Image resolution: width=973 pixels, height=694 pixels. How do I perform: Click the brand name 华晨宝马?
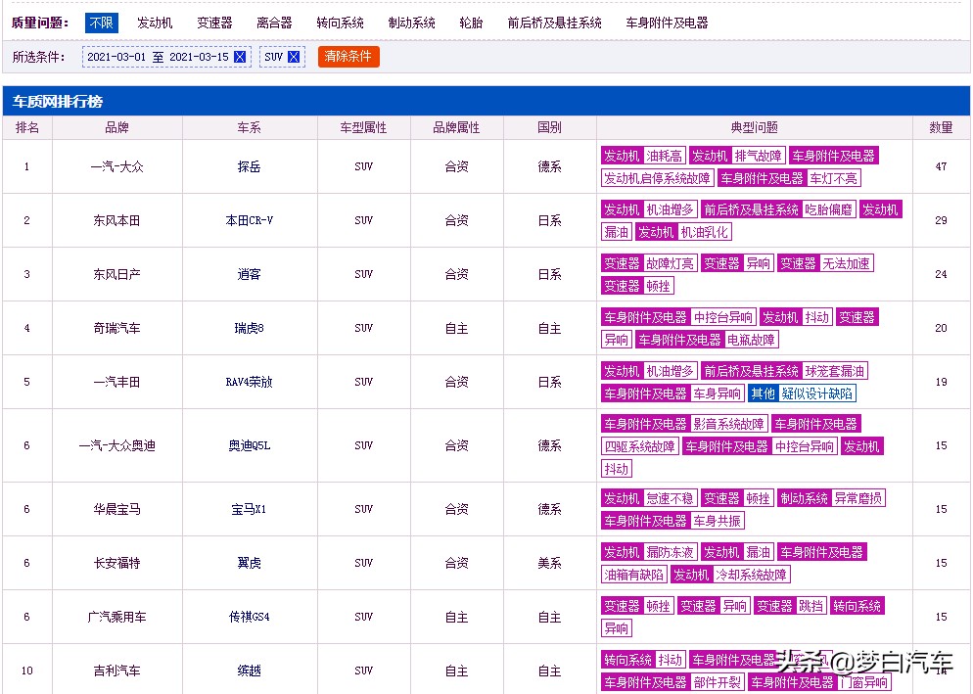point(116,509)
